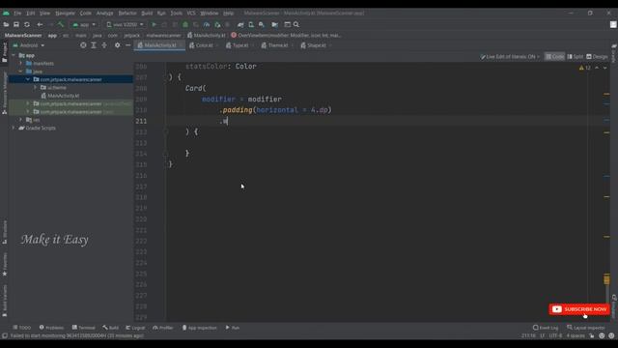Collapse the java folder
The width and height of the screenshot is (618, 348).
click(x=21, y=72)
